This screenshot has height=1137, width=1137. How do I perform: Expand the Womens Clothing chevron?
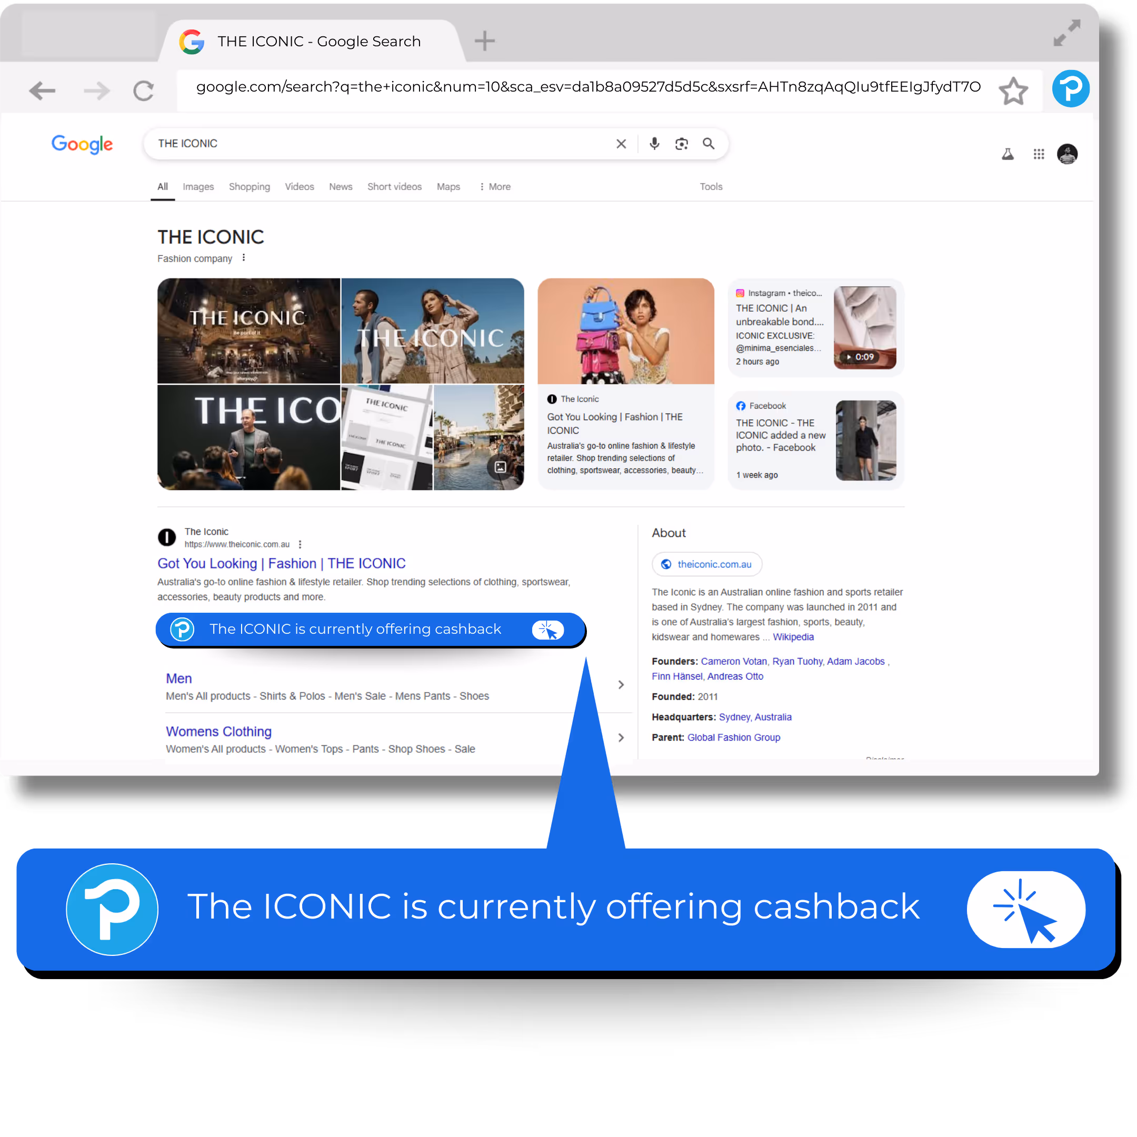point(621,737)
